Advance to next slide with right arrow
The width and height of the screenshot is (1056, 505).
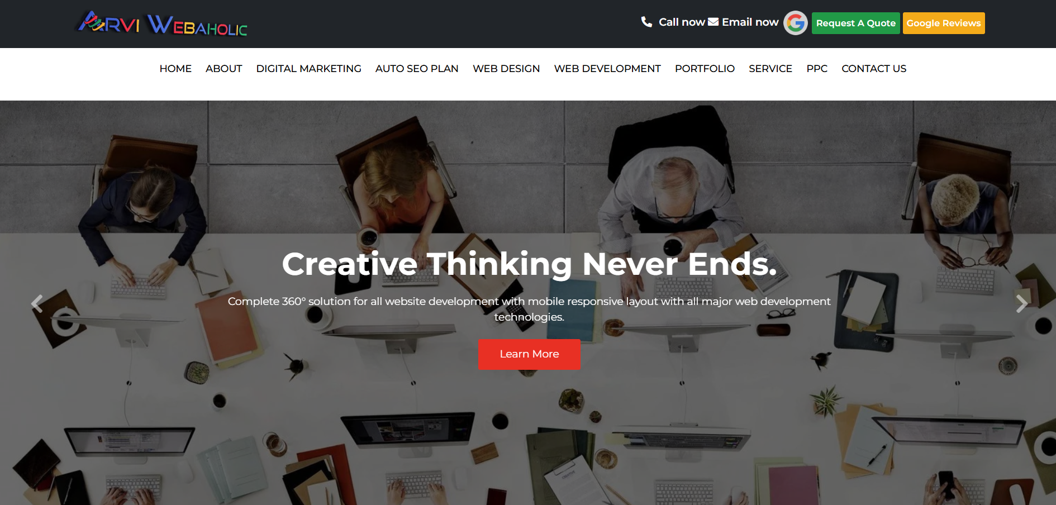point(1021,303)
